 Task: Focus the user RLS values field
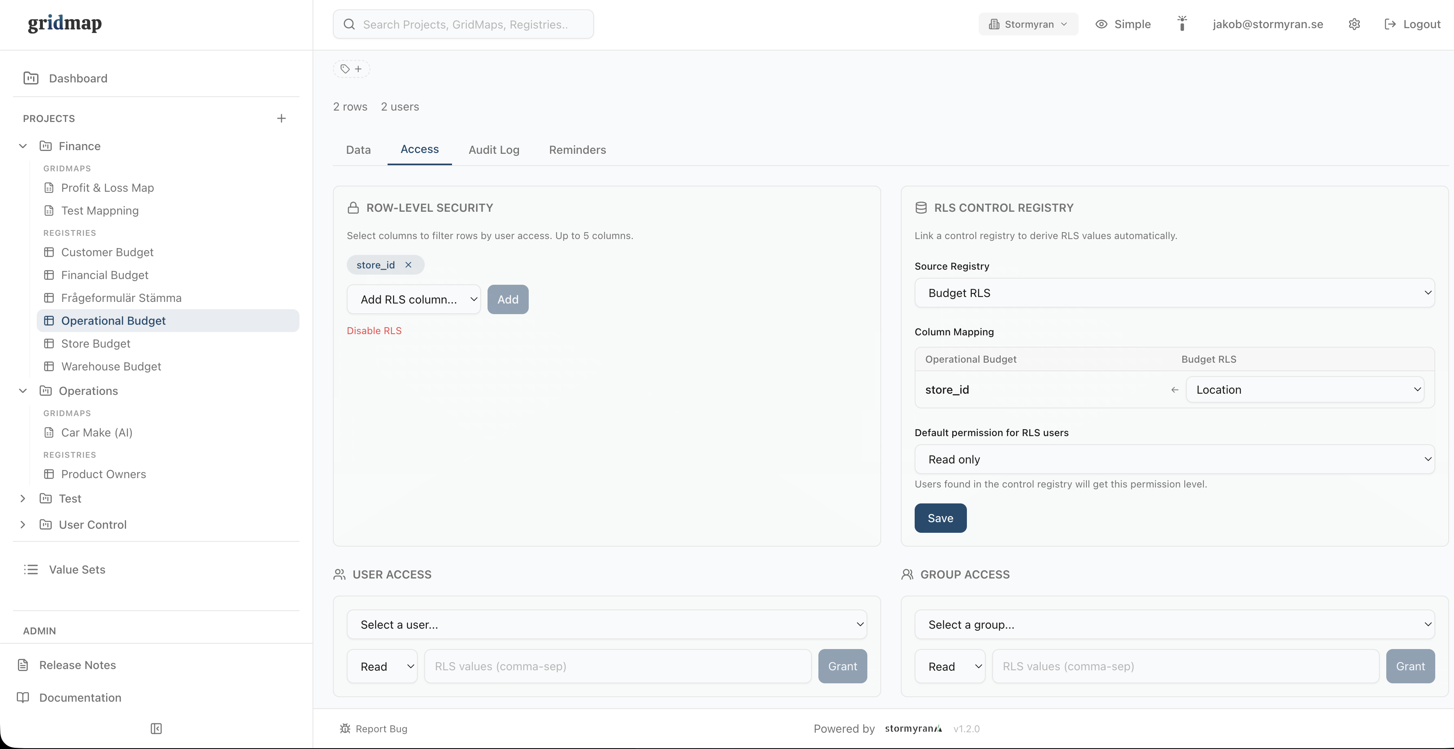click(618, 667)
